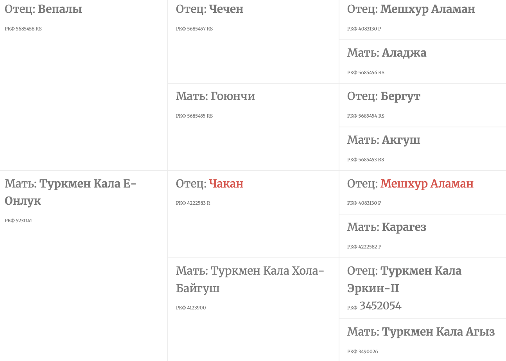Click registration number РКФ 3452054
Screen dimensions: 506x361
374,306
